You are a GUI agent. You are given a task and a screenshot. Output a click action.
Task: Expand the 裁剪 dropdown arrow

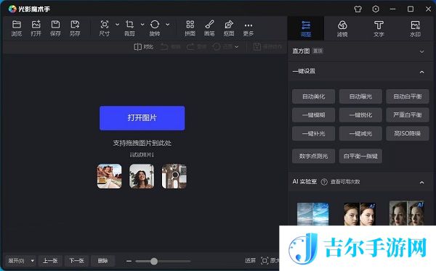(x=142, y=25)
